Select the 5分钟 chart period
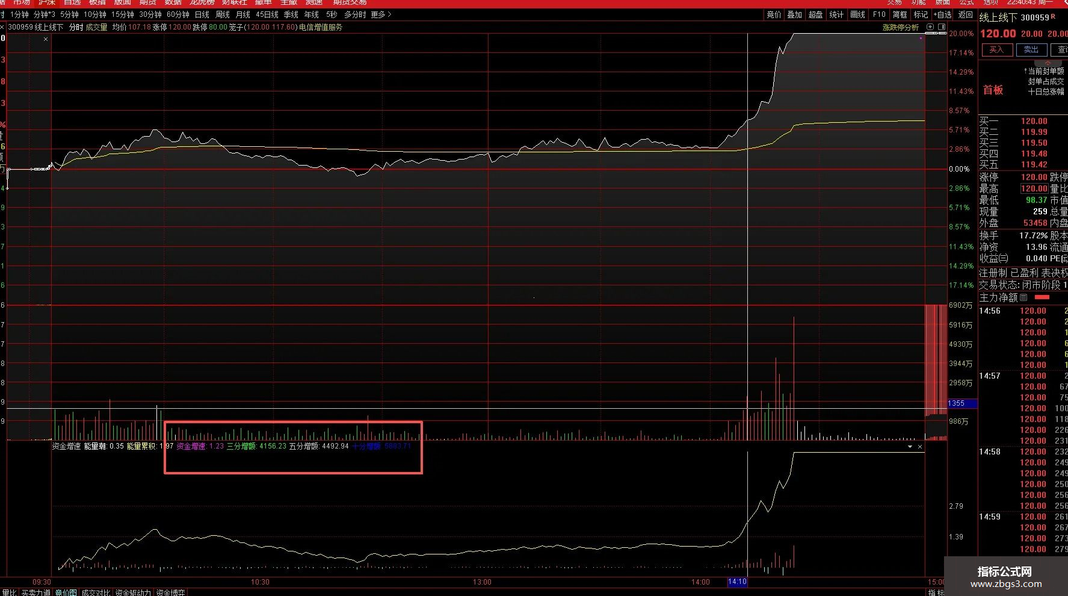 (x=70, y=14)
